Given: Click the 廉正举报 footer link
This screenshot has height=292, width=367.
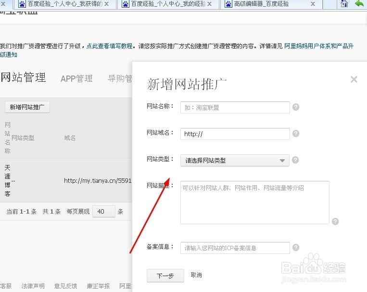Looking at the screenshot, I should coord(98,286).
